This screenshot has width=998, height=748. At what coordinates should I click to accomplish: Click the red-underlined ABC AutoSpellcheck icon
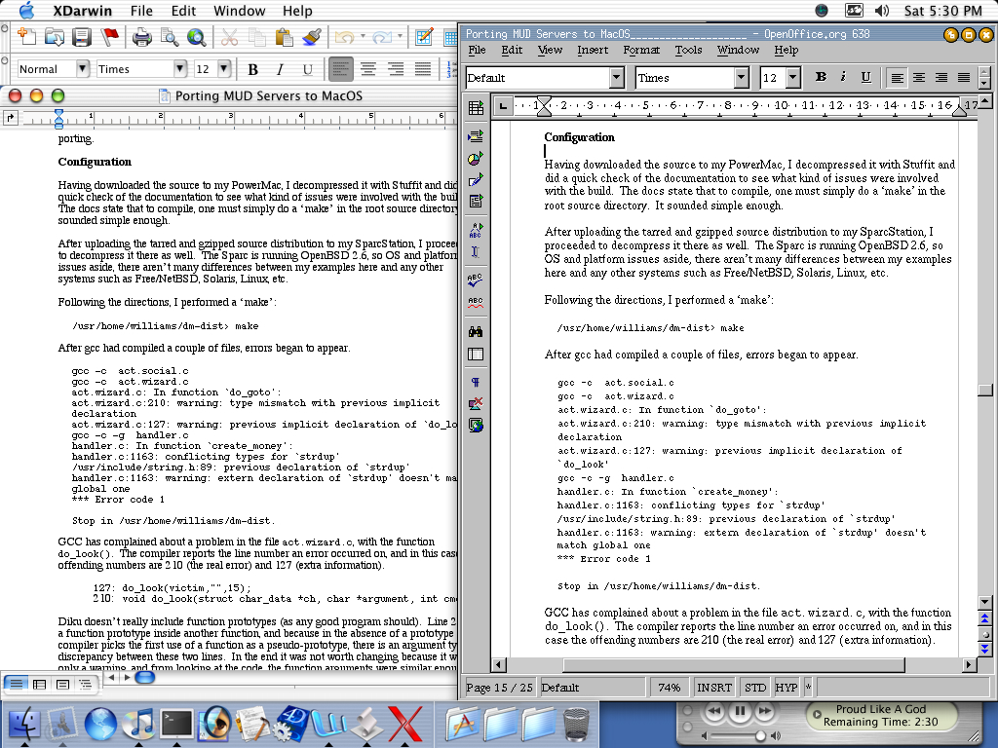pos(476,302)
